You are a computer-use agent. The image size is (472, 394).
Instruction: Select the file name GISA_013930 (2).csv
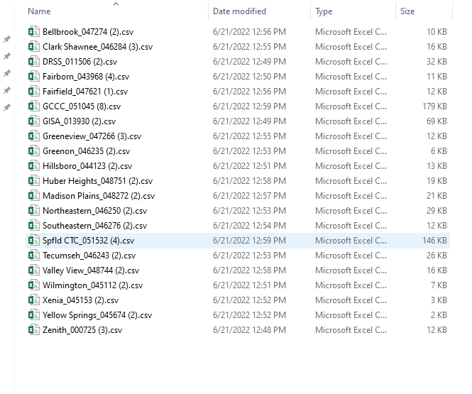coord(79,121)
